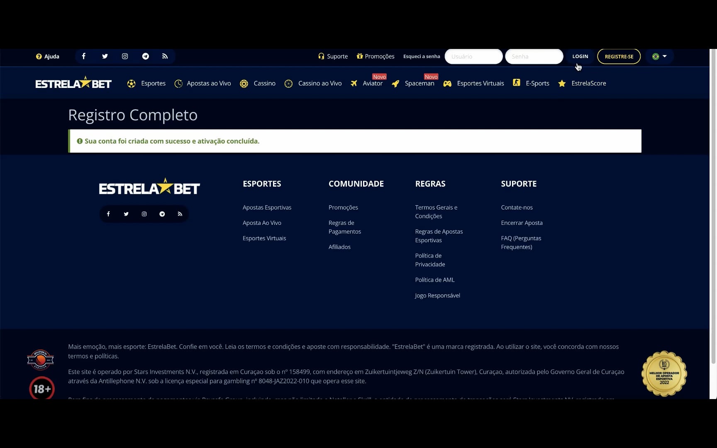
Task: Click the footer Telegram icon
Action: tap(162, 214)
